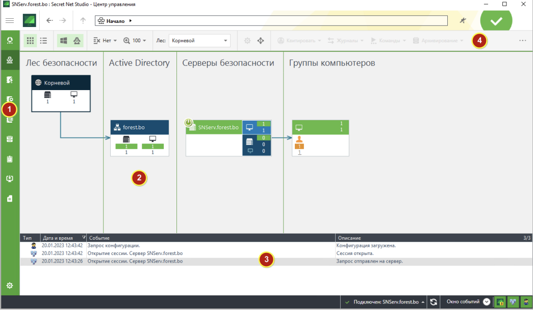Viewport: 533px width, 310px height.
Task: Collapse the Окно событий panel chevron
Action: (487, 301)
